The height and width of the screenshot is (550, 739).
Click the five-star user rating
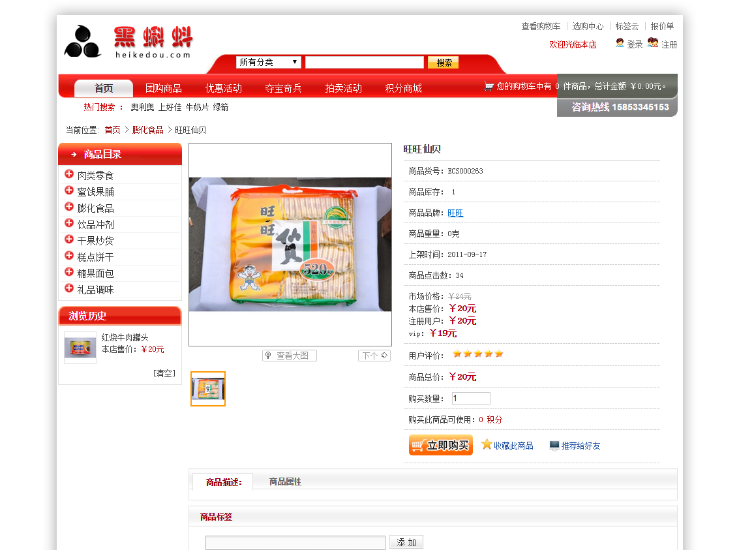tap(478, 354)
